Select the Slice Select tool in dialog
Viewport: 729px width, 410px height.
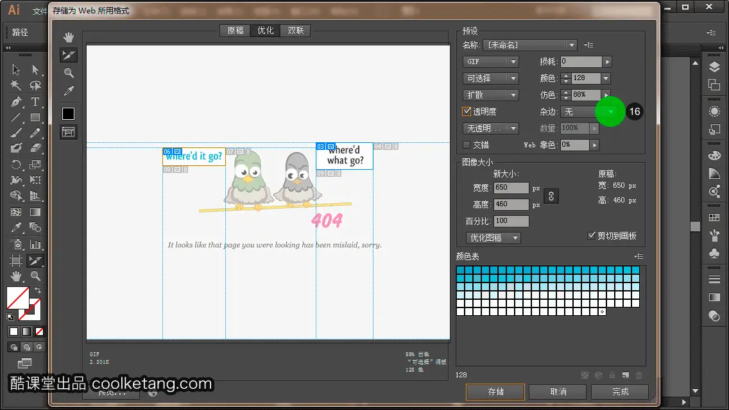(x=69, y=55)
